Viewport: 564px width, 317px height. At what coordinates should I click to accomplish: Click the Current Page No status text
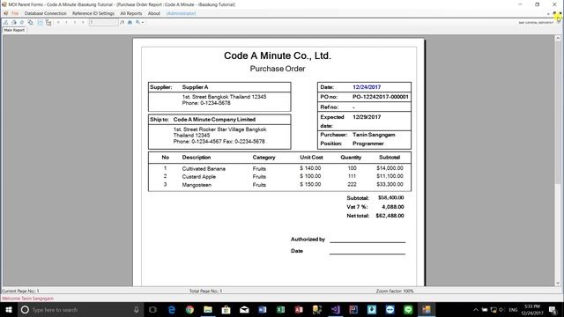[x=20, y=291]
